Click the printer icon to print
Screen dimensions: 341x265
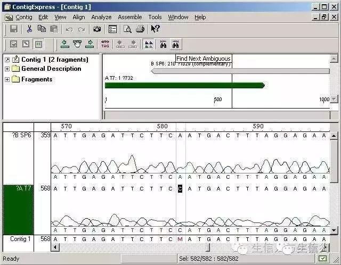(x=140, y=29)
